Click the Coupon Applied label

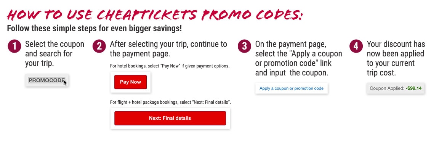(x=387, y=88)
